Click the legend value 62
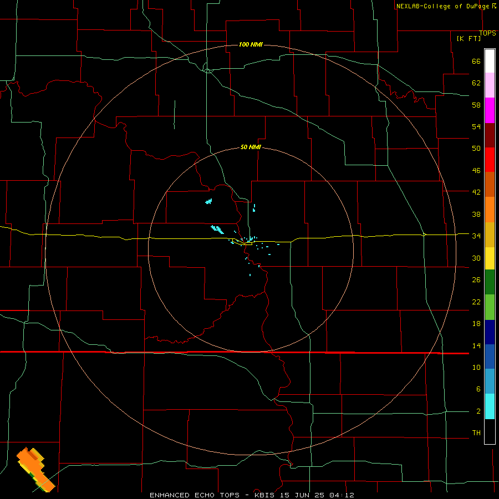Screen dimensions: 499x499 [x=476, y=83]
